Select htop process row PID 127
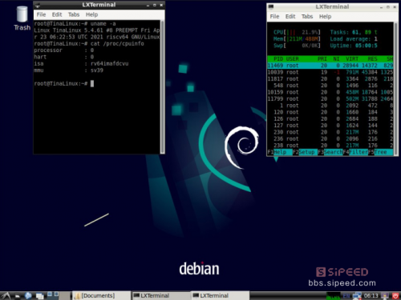Viewport: 401px width, 300px height. tap(330, 126)
